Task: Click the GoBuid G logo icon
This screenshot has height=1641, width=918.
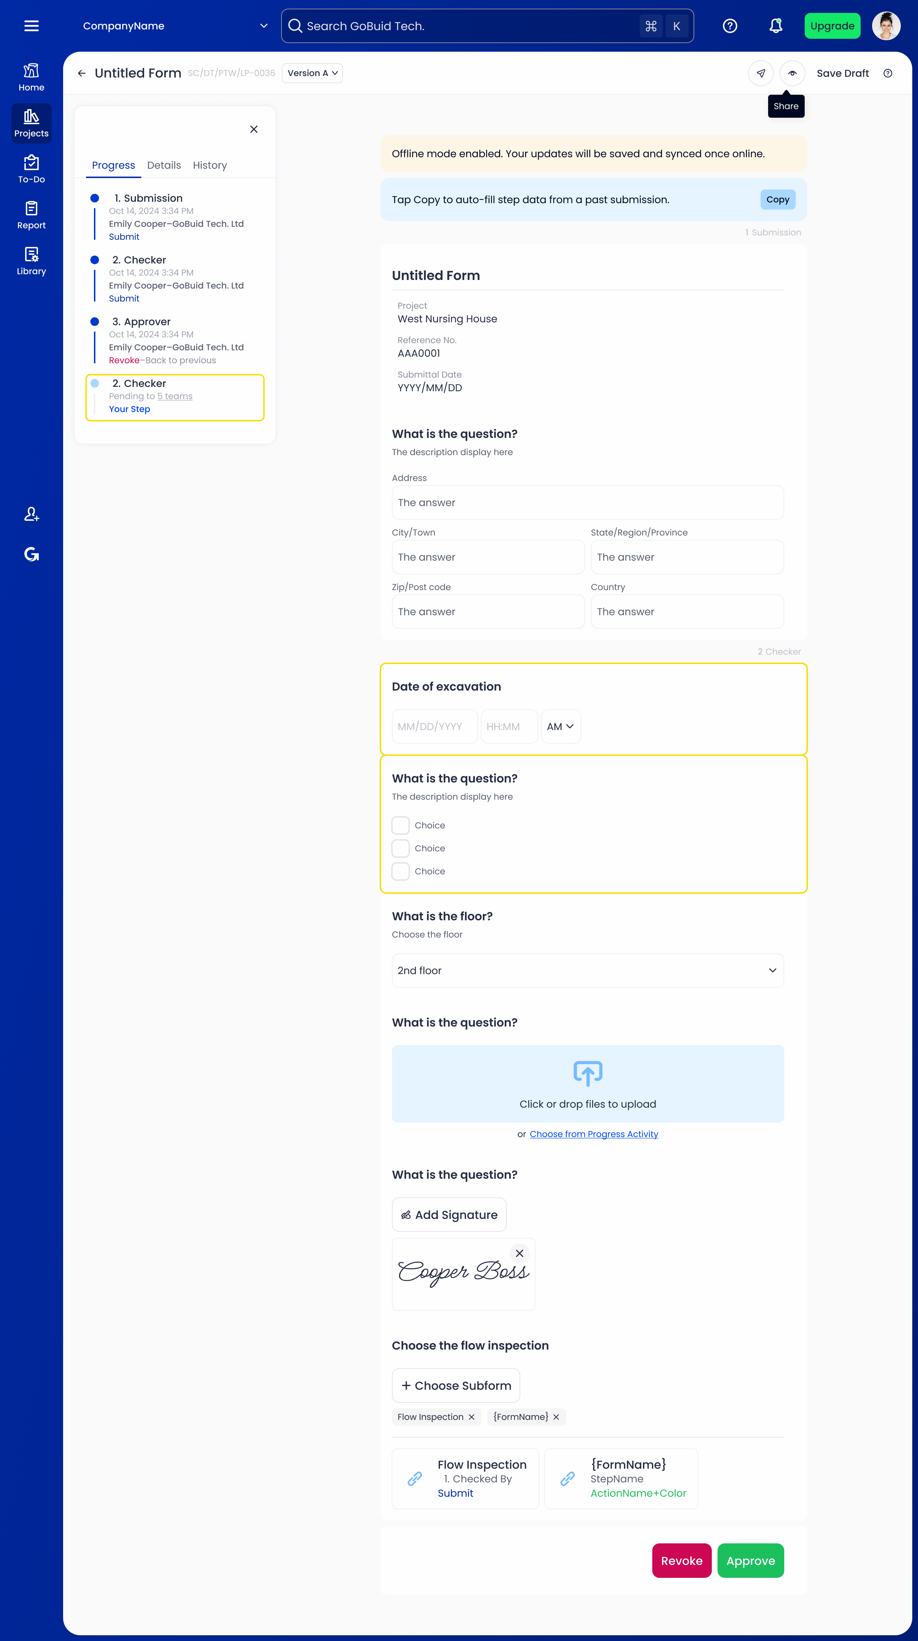Action: point(31,554)
